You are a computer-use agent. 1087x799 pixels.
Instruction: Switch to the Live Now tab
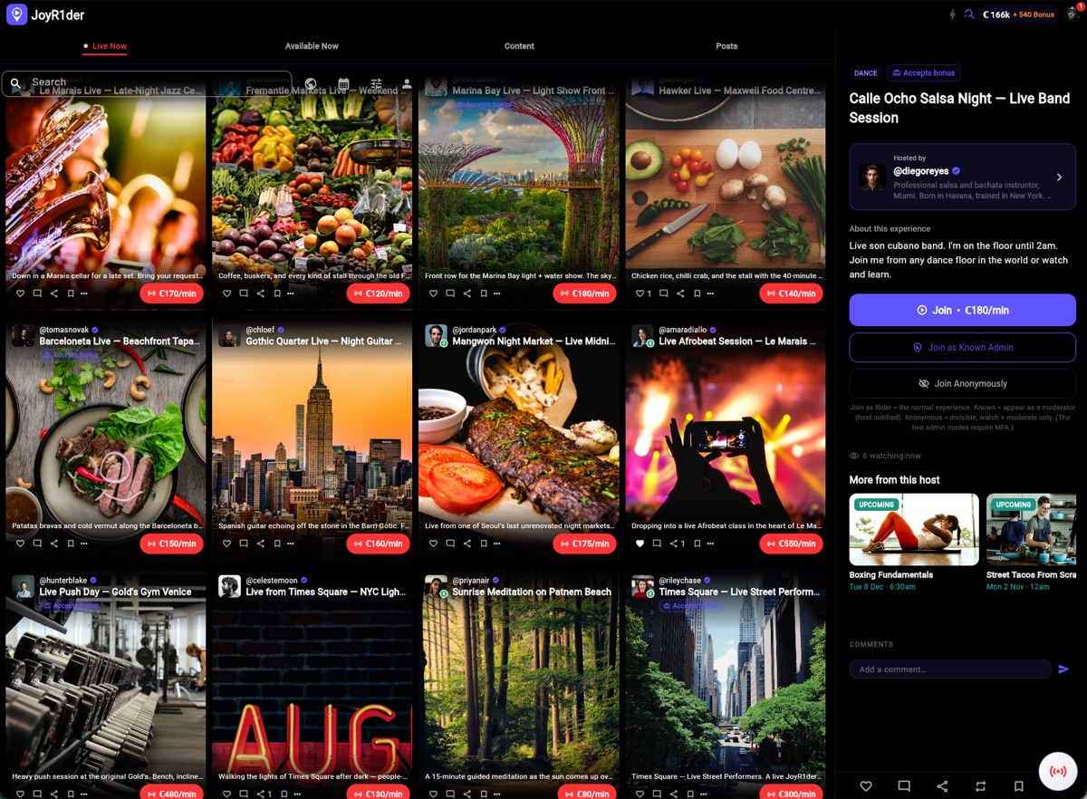pyautogui.click(x=104, y=46)
